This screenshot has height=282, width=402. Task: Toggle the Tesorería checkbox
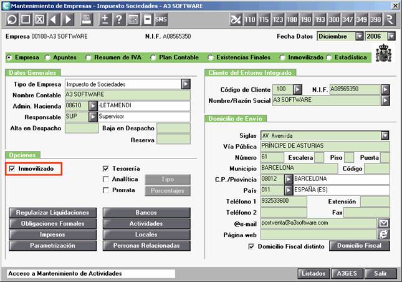pos(105,168)
